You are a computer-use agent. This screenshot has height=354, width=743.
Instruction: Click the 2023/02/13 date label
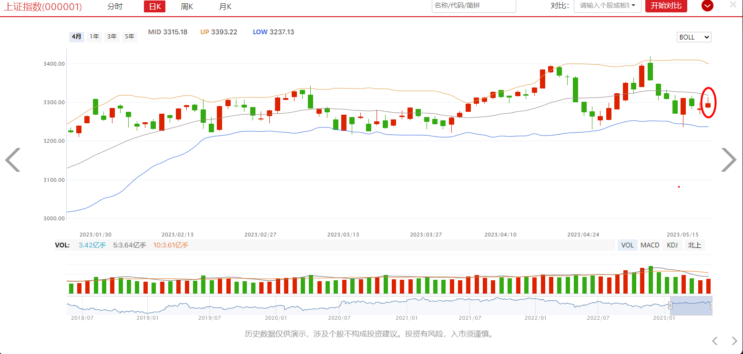click(x=178, y=235)
